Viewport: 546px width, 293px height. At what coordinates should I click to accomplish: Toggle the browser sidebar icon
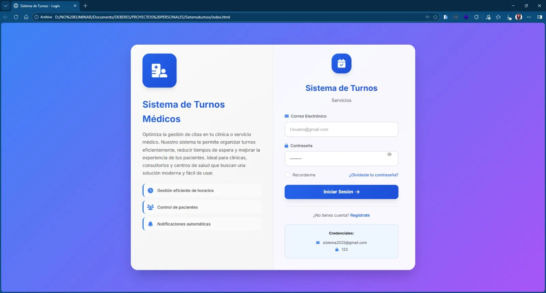coord(540,17)
